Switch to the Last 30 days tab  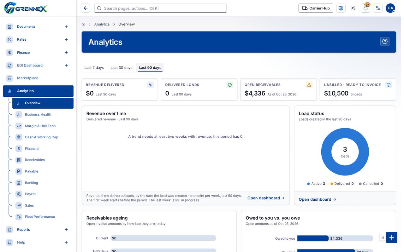click(122, 68)
